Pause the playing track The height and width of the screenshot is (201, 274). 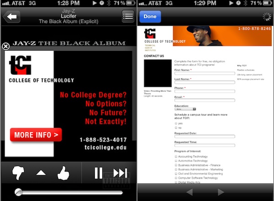click(x=98, y=173)
